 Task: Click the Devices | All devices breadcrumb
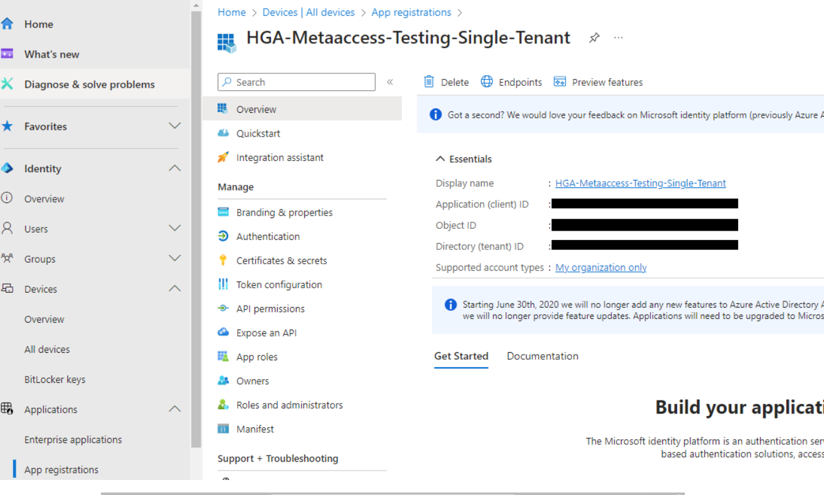coord(309,12)
